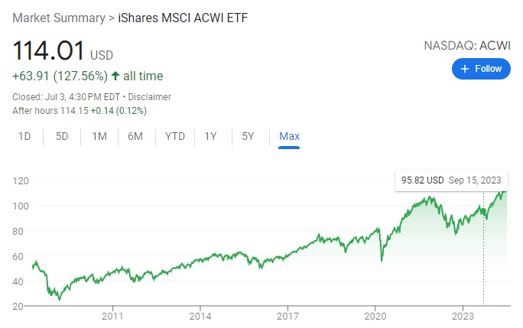Click the plus icon in Follow button
Screen dimensions: 523x328
click(x=464, y=69)
